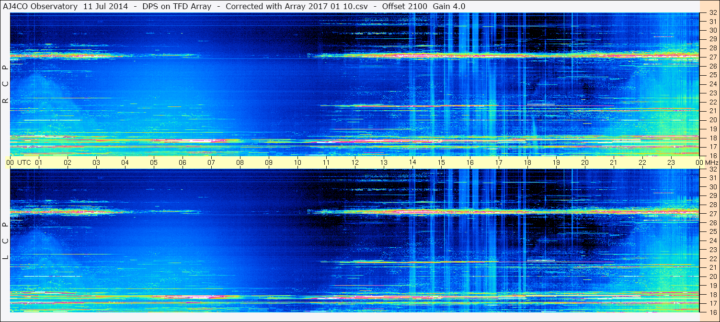Click the 'AJ4CO Observatory' title text
Viewport: 720px width, 322px height.
click(41, 6)
